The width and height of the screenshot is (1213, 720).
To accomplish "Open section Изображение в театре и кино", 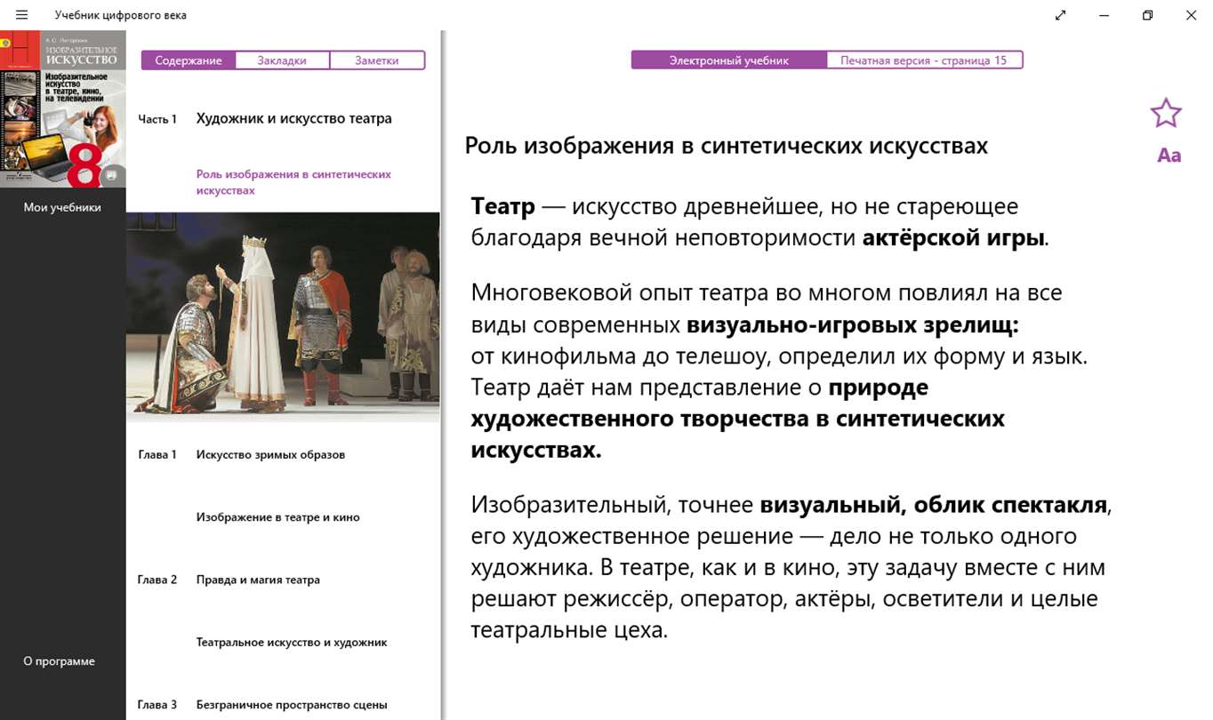I will [278, 516].
